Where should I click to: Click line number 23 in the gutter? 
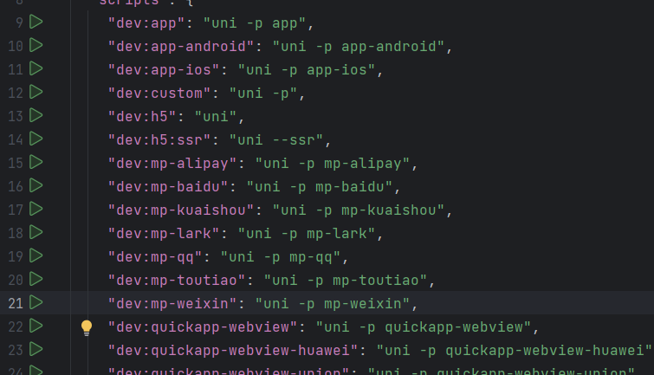click(16, 350)
